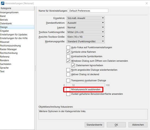The height and width of the screenshot is (130, 150).
Task: Enable Miniaturansicht ausblenden checkbox
Action: click(68, 89)
